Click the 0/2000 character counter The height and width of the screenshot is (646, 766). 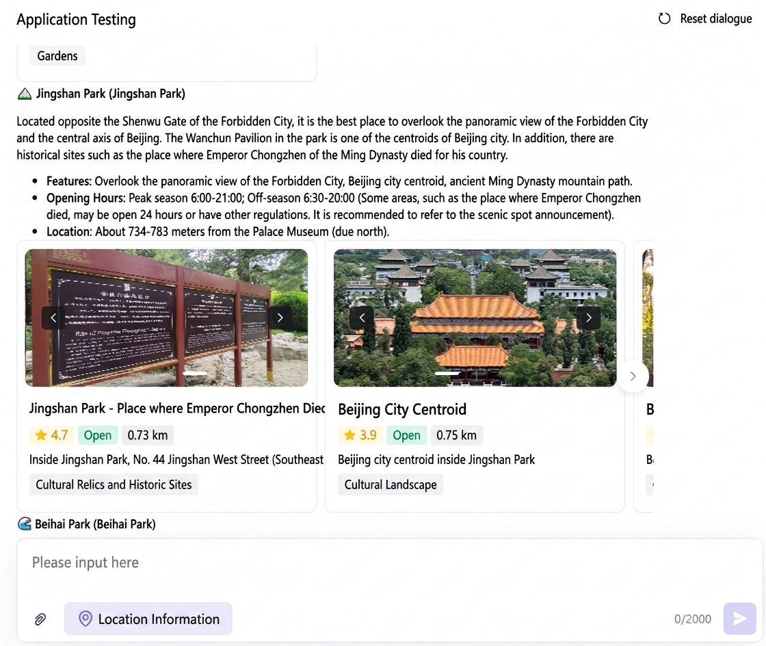point(692,619)
